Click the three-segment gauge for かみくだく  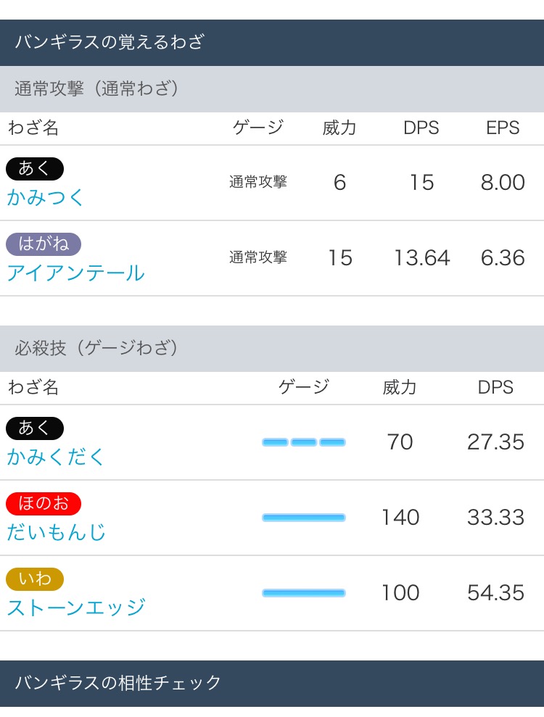304,442
